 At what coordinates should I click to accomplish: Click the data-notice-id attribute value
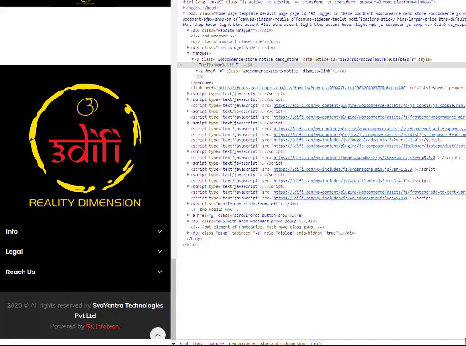point(376,59)
